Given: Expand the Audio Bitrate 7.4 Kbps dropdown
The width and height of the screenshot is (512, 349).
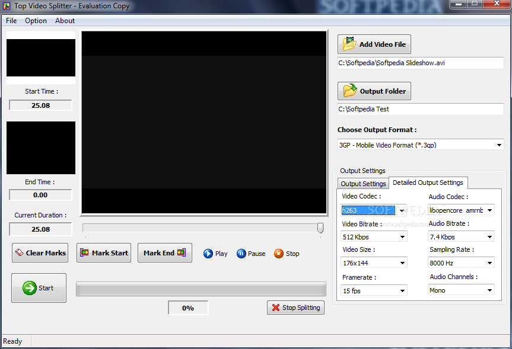Looking at the screenshot, I should (x=489, y=237).
